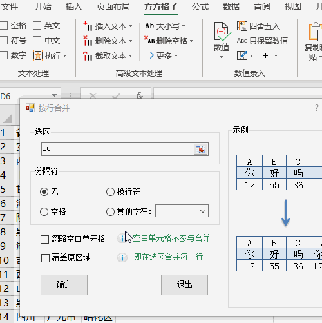Click the Delete Text (删除文本) icon

click(88, 41)
